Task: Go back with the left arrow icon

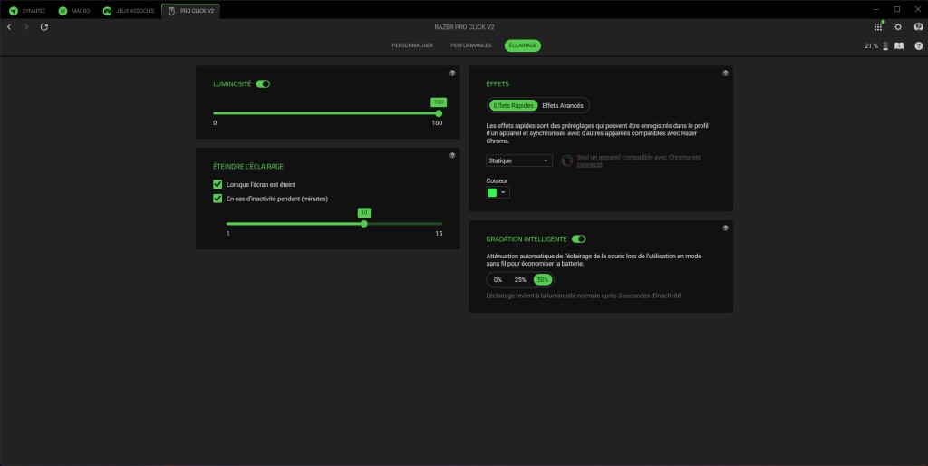Action: 9,26
